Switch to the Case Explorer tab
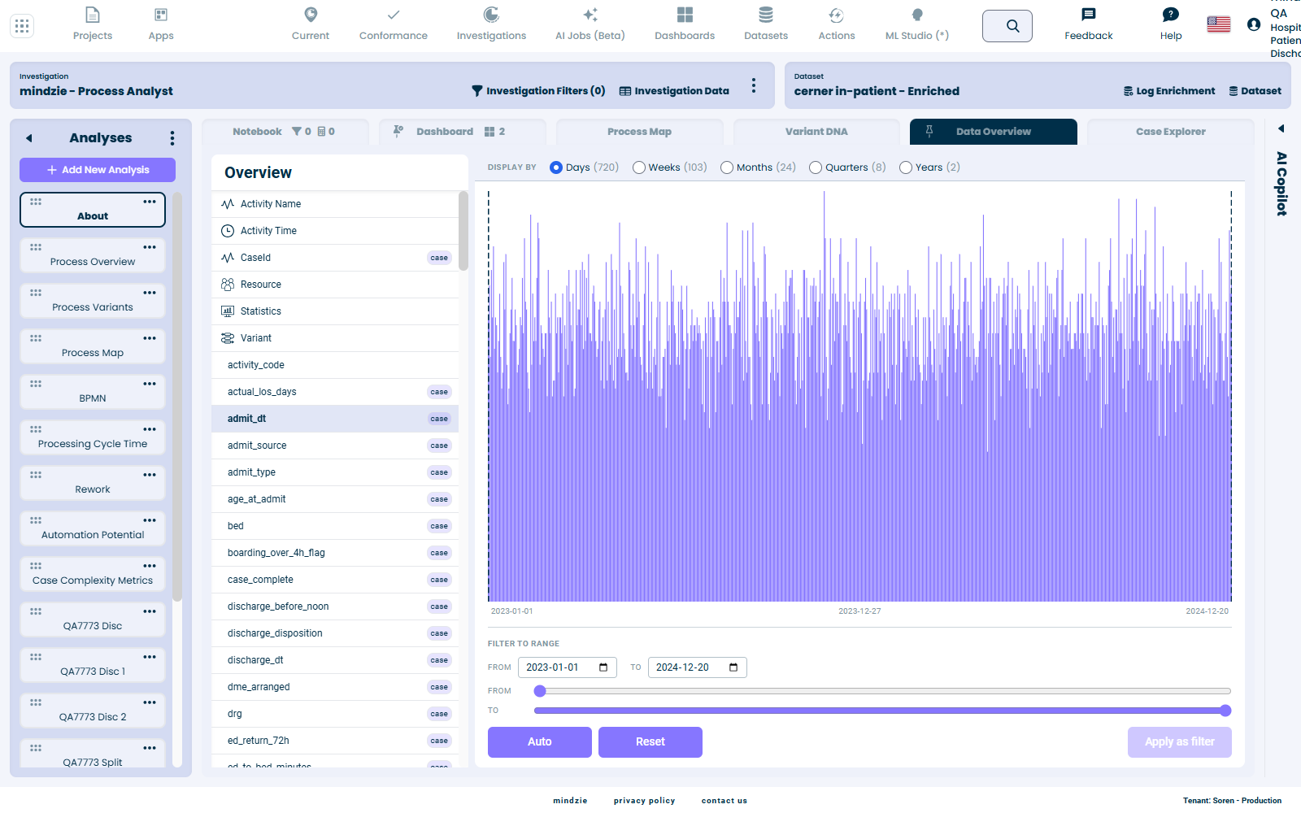Screen dimensions: 1301x813 point(1171,132)
